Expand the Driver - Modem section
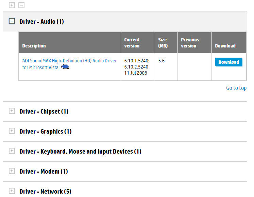254x197 pixels. 12,171
